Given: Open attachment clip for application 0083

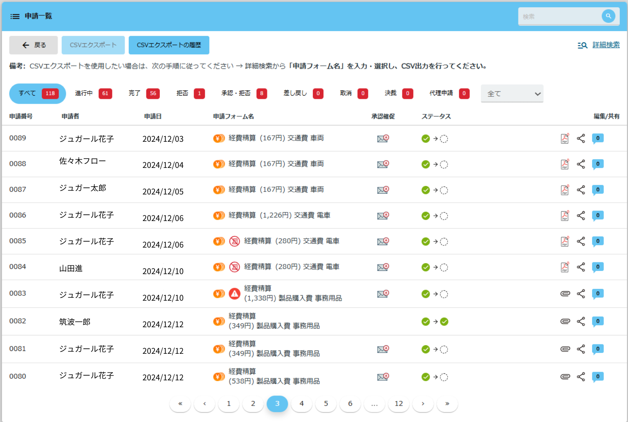Looking at the screenshot, I should 565,294.
